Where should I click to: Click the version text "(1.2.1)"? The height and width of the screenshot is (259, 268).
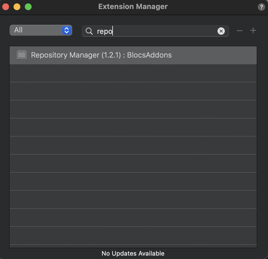(111, 55)
